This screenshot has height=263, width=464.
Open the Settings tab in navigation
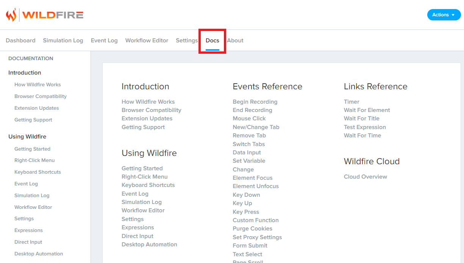pos(186,40)
